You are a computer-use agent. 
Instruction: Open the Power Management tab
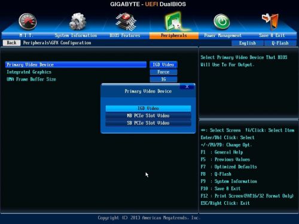(x=222, y=35)
